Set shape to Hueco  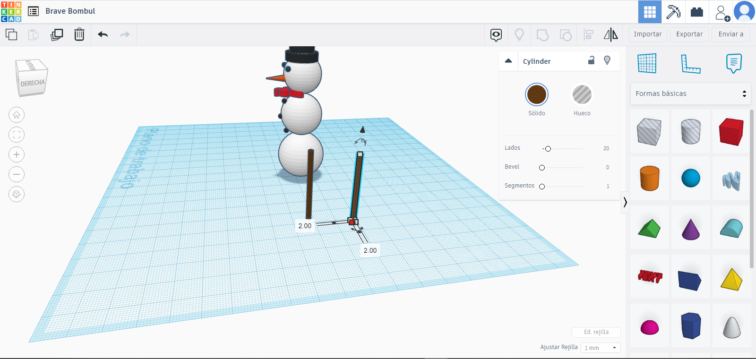click(582, 94)
